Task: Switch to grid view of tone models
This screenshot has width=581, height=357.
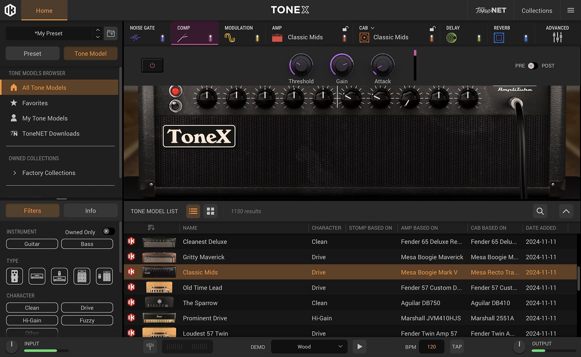Action: tap(210, 211)
